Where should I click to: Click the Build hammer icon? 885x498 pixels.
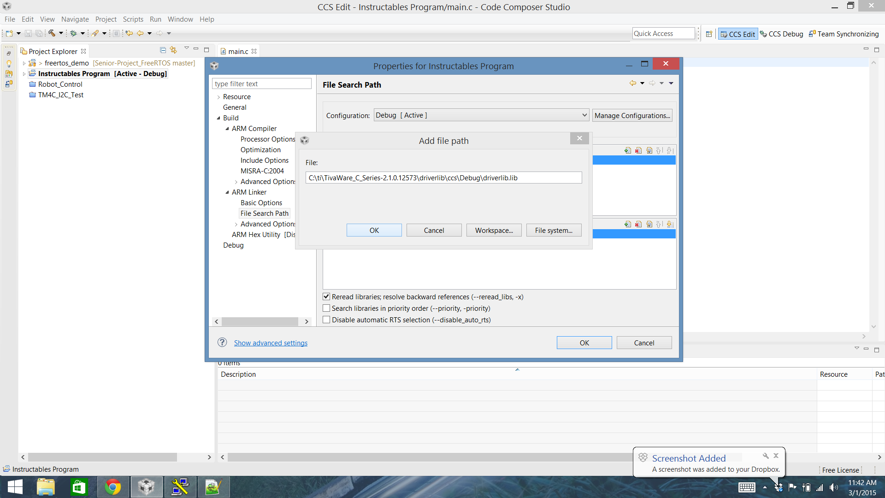point(52,33)
